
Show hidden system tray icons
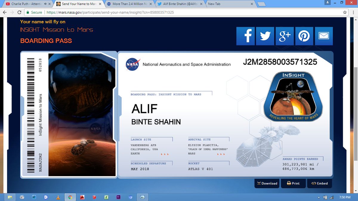point(320,197)
